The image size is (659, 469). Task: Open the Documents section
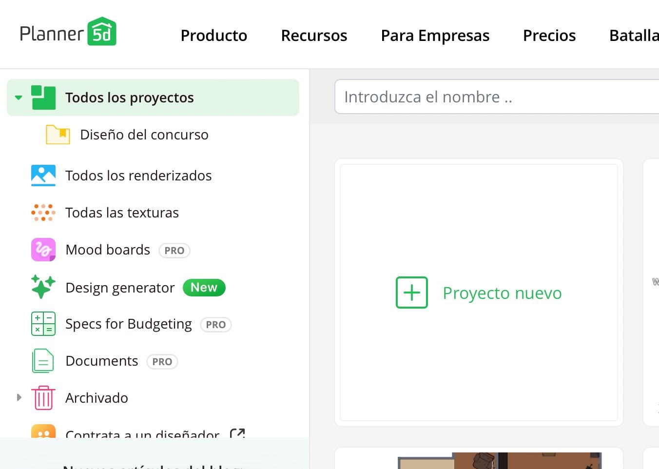101,361
